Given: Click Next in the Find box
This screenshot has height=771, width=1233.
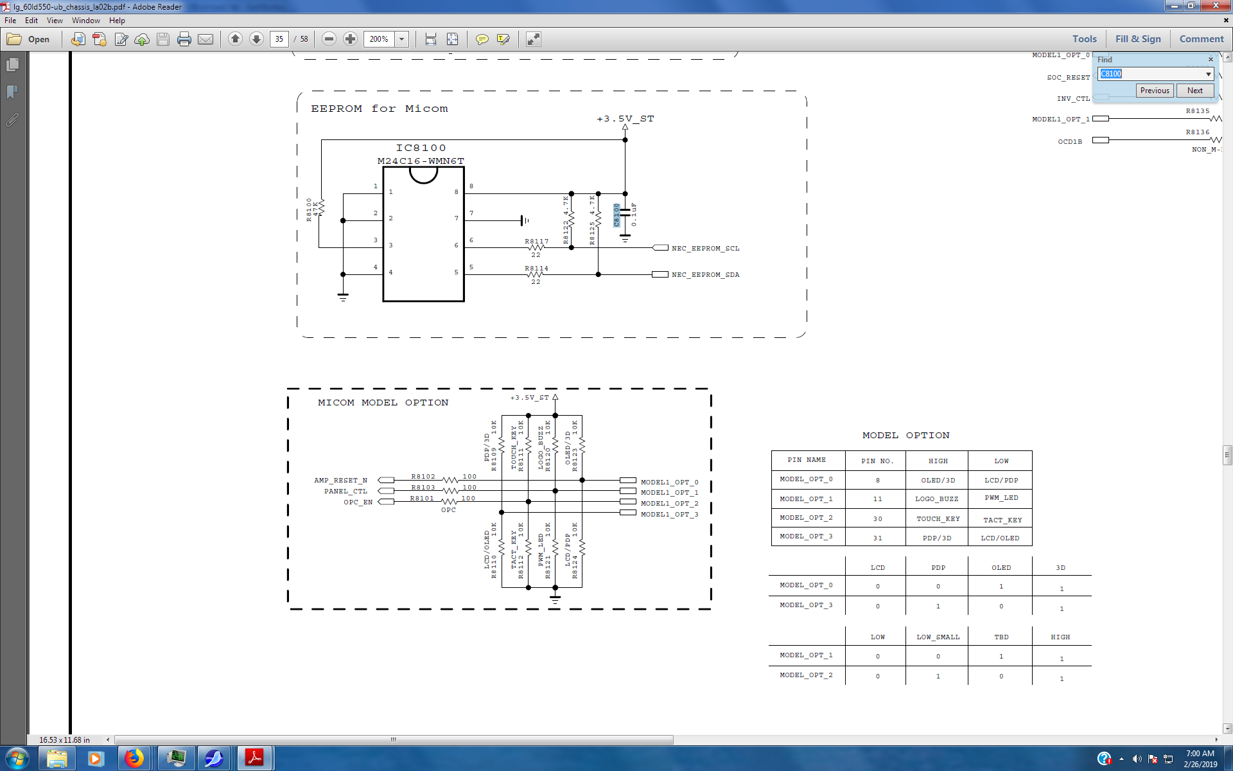Looking at the screenshot, I should pyautogui.click(x=1194, y=91).
